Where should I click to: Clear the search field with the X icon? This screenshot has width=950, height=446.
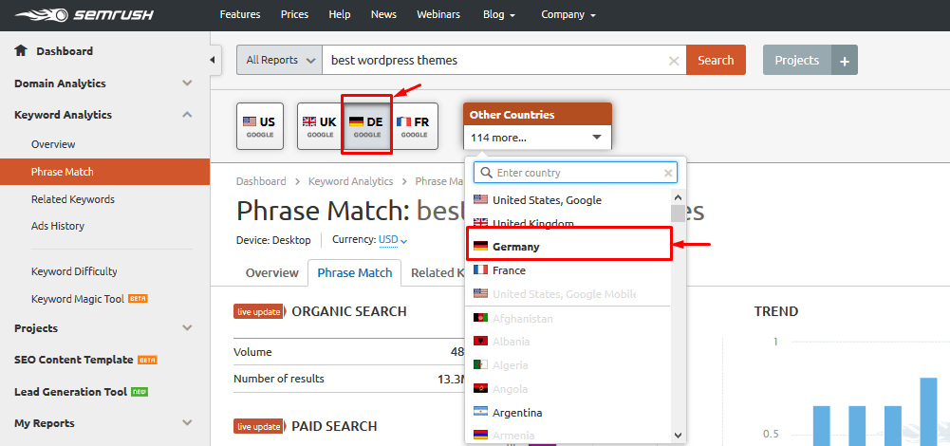[673, 60]
